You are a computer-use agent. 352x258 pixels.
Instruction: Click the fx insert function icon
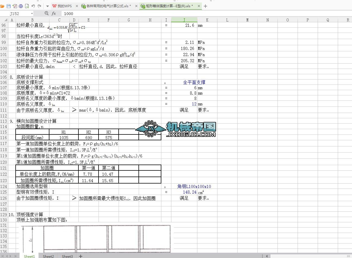point(54,13)
